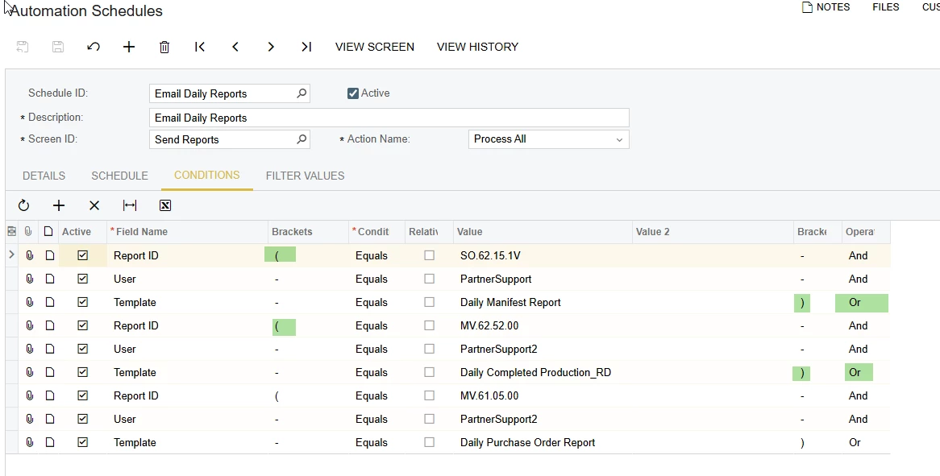Switch to the SCHEDULE tab
Viewport: 940px width, 476px height.
coord(119,176)
